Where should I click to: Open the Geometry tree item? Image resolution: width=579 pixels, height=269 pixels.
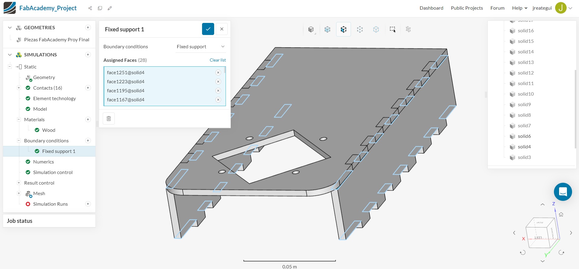(44, 77)
